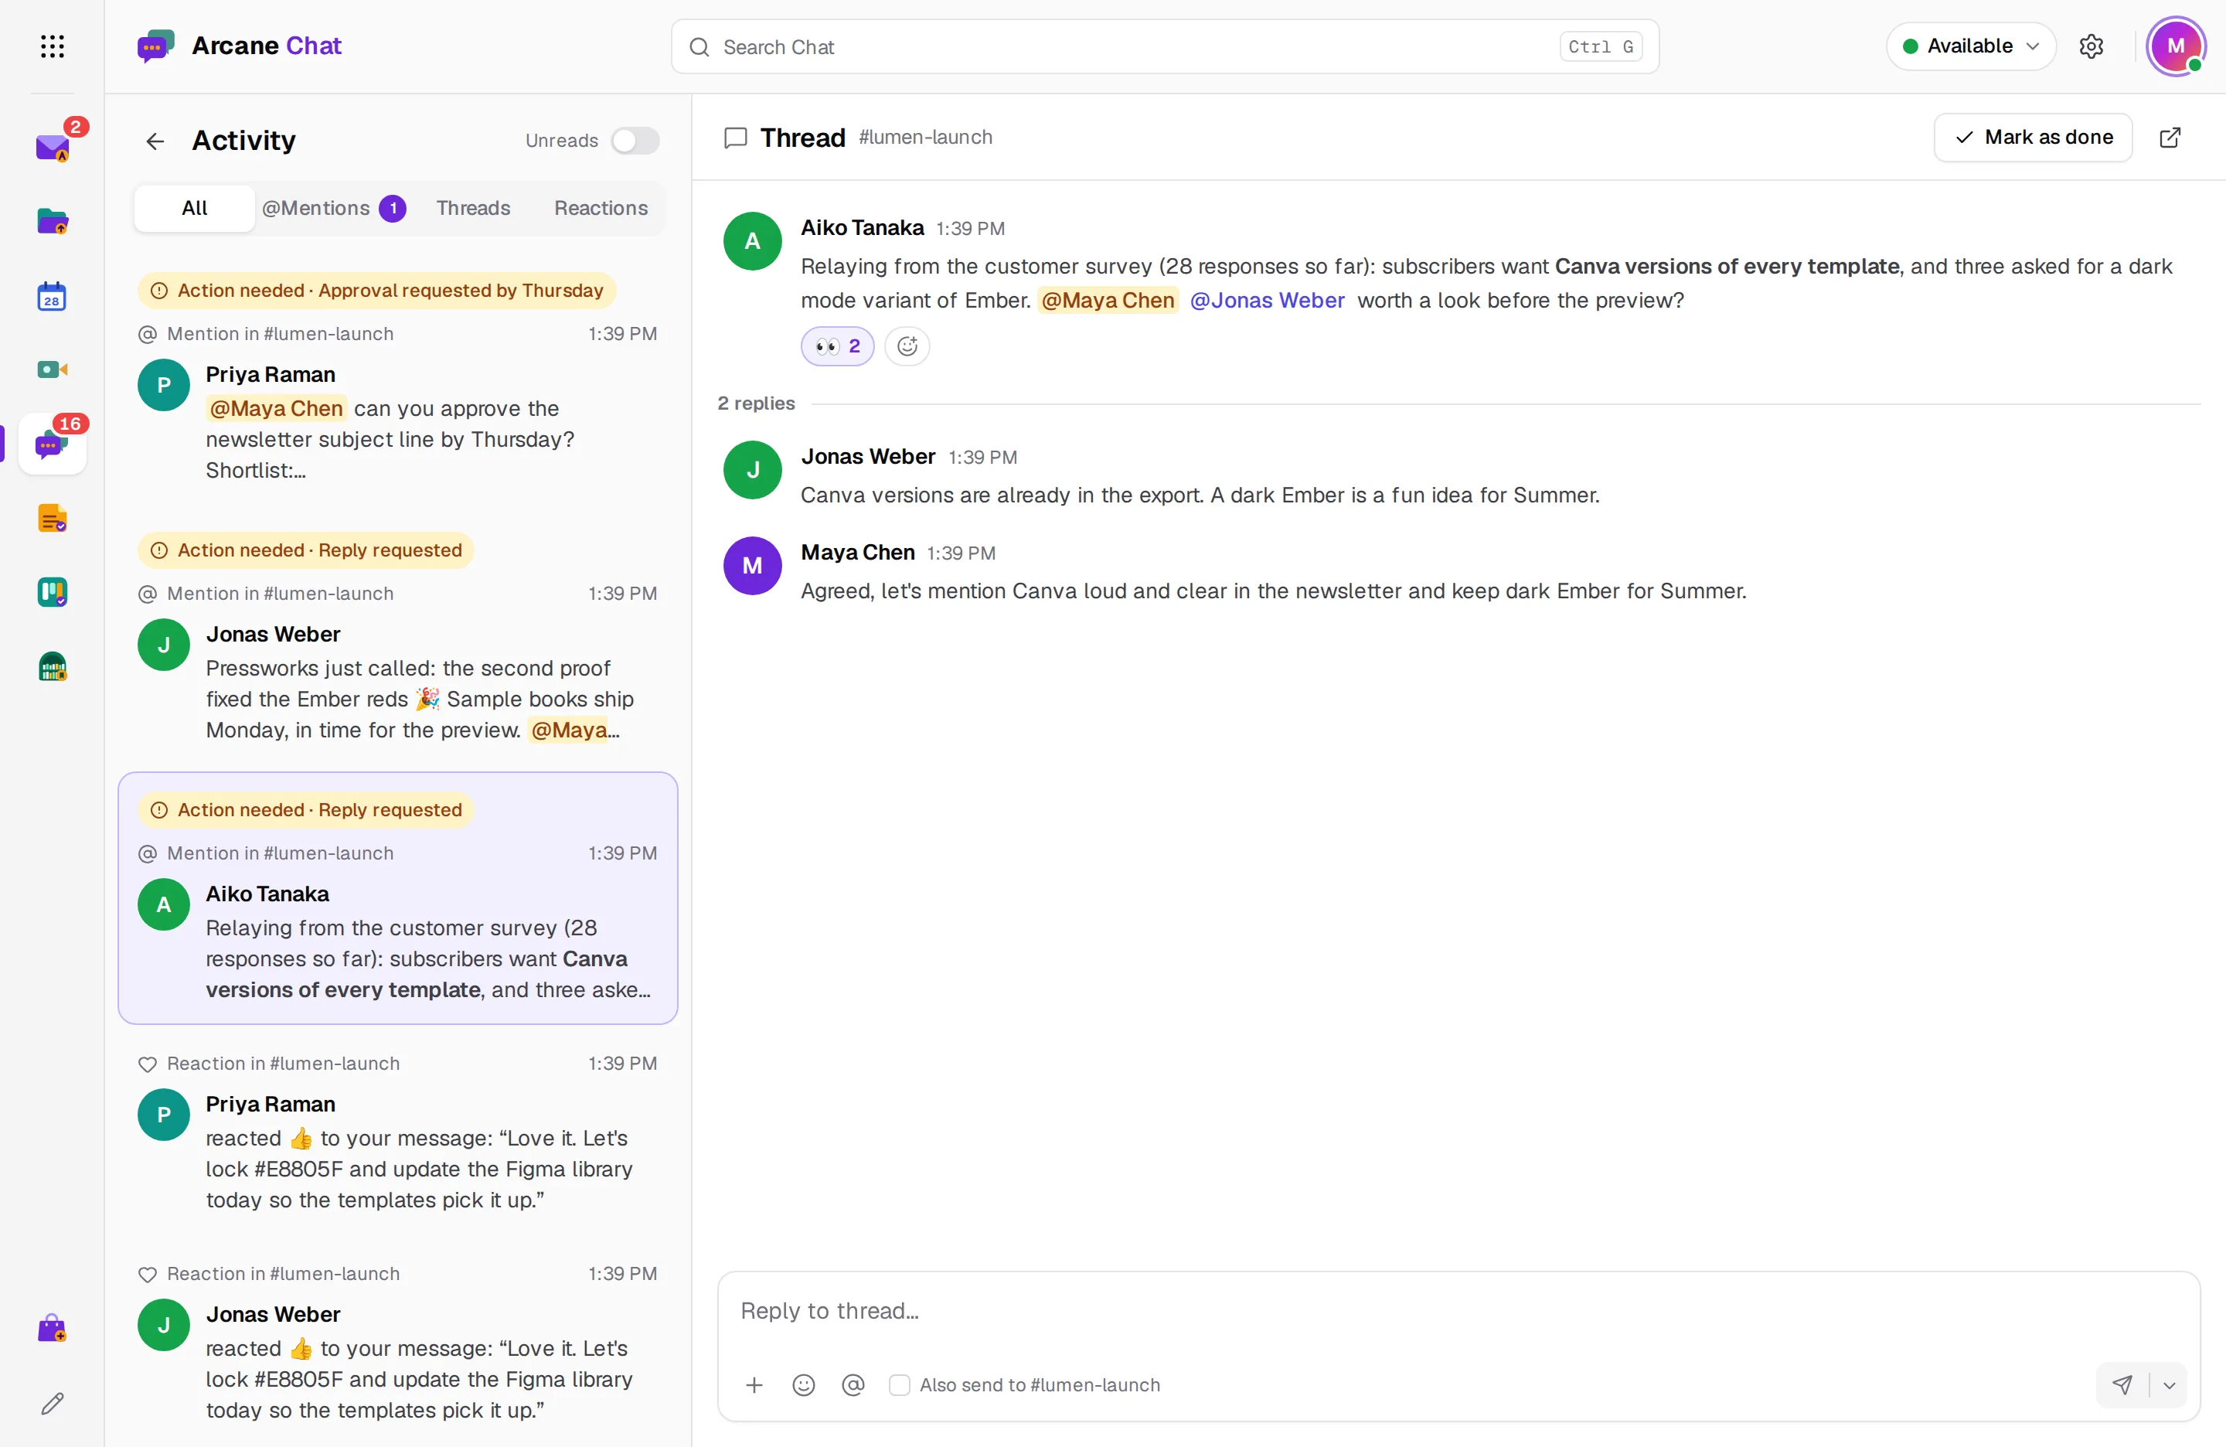Screen dimensions: 2226x1447
Task: Switch to the Reactions tab
Action: pyautogui.click(x=601, y=208)
